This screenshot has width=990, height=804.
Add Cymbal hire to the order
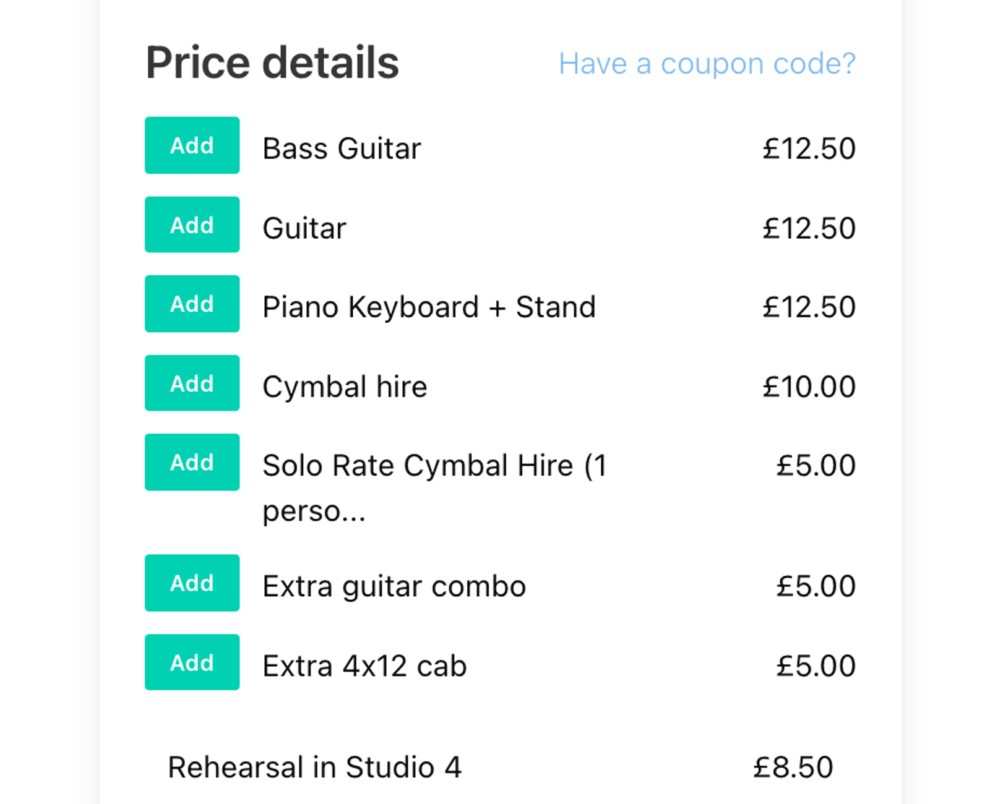[192, 383]
